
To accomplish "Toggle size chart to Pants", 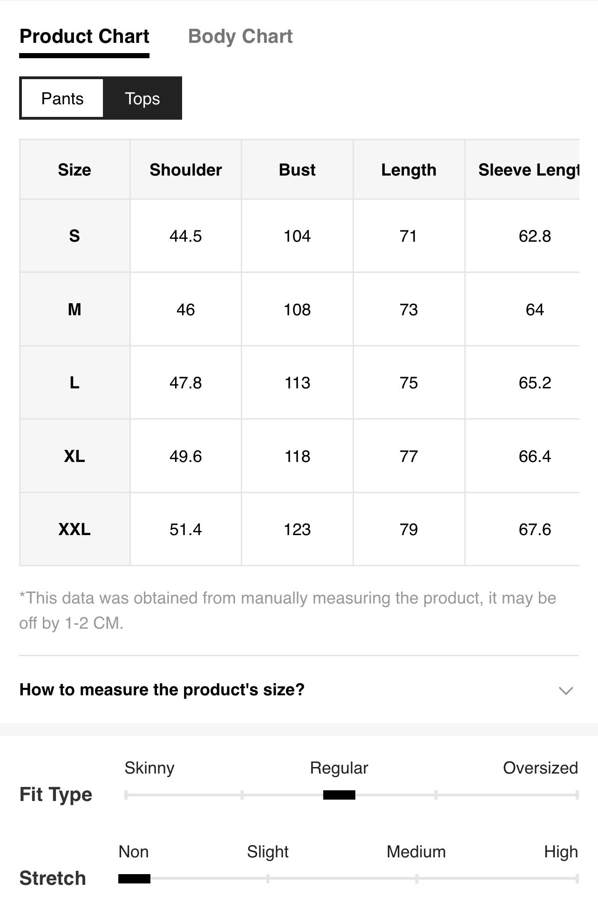I will click(x=62, y=98).
